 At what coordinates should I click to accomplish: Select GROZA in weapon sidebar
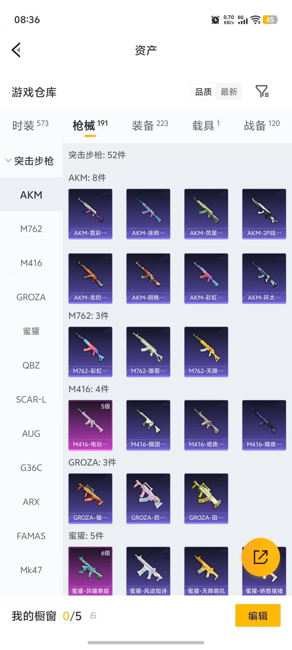31,297
